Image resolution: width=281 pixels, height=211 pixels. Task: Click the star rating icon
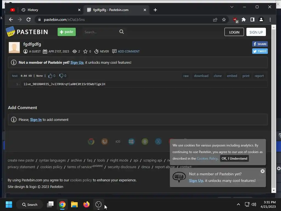pos(85,51)
